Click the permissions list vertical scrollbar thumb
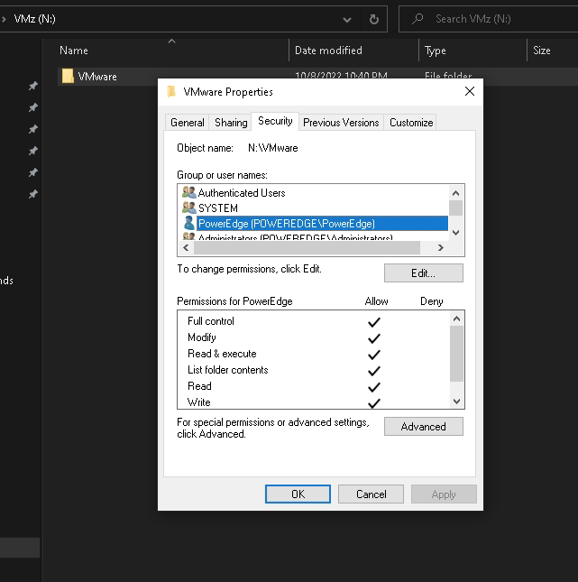578x582 pixels. pyautogui.click(x=456, y=354)
